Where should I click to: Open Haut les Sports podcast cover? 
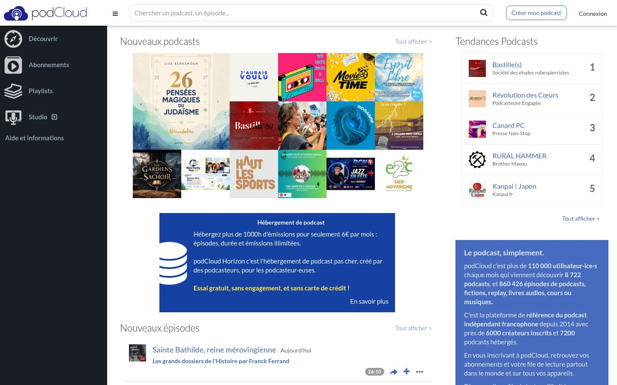254,174
